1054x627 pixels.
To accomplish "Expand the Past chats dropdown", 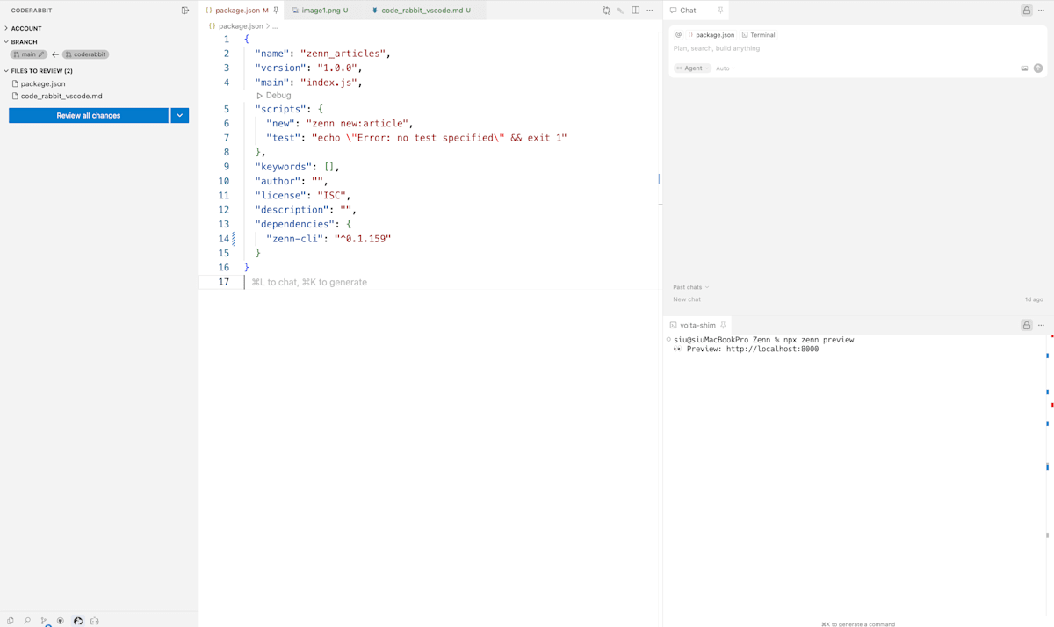I will coord(690,287).
